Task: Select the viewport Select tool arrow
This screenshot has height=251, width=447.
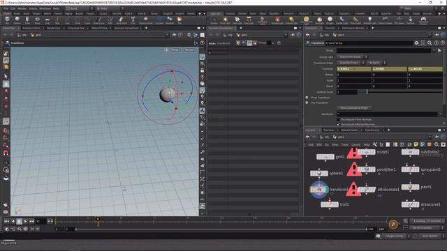Action: click(x=6, y=76)
